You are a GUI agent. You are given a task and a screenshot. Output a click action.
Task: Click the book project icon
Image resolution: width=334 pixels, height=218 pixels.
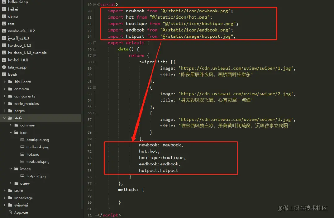(x=4, y=74)
